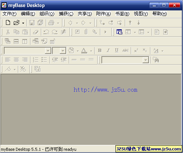Click the Open folder icon
The image size is (183, 153).
[x=17, y=23]
